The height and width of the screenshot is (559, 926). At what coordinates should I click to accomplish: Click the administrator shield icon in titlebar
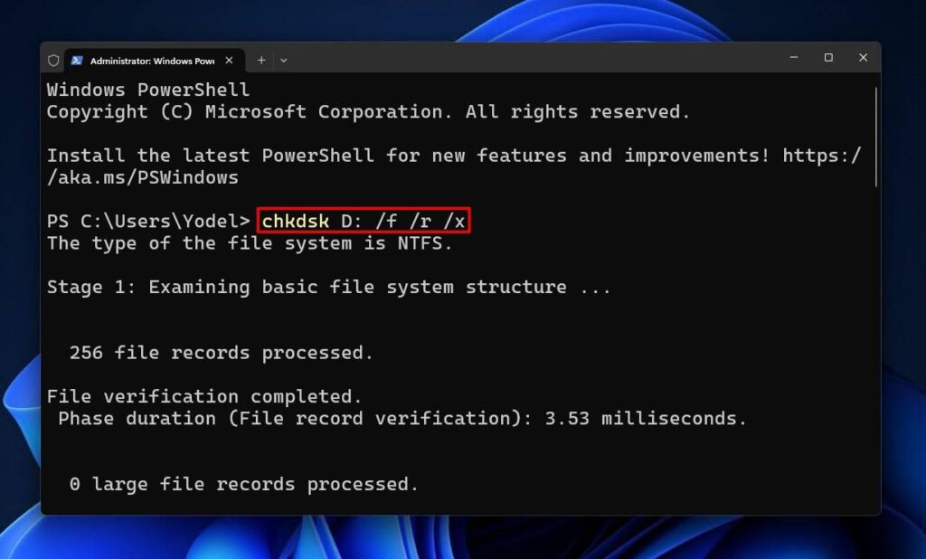(53, 59)
